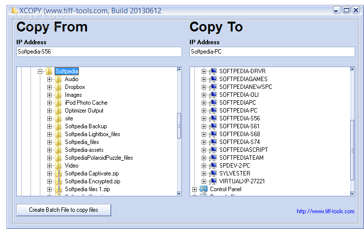364x229 pixels.
Task: Select the Softpedia_files tree row
Action: pos(82,142)
